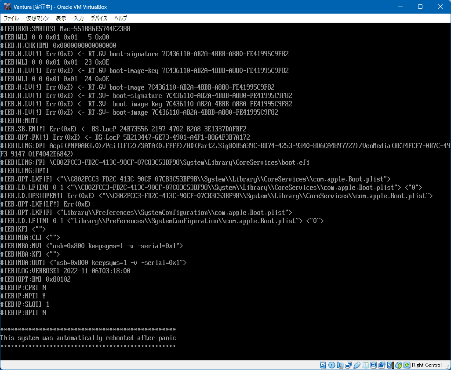Click the 'automatically rebooted after panic' line
This screenshot has width=451, height=370.
[88, 338]
